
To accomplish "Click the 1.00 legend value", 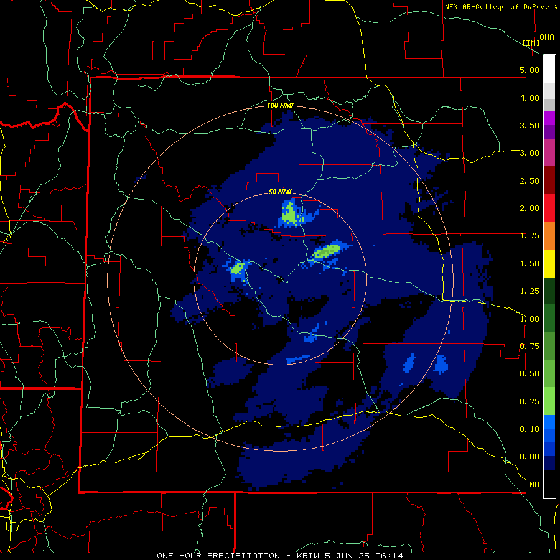I will coord(530,319).
